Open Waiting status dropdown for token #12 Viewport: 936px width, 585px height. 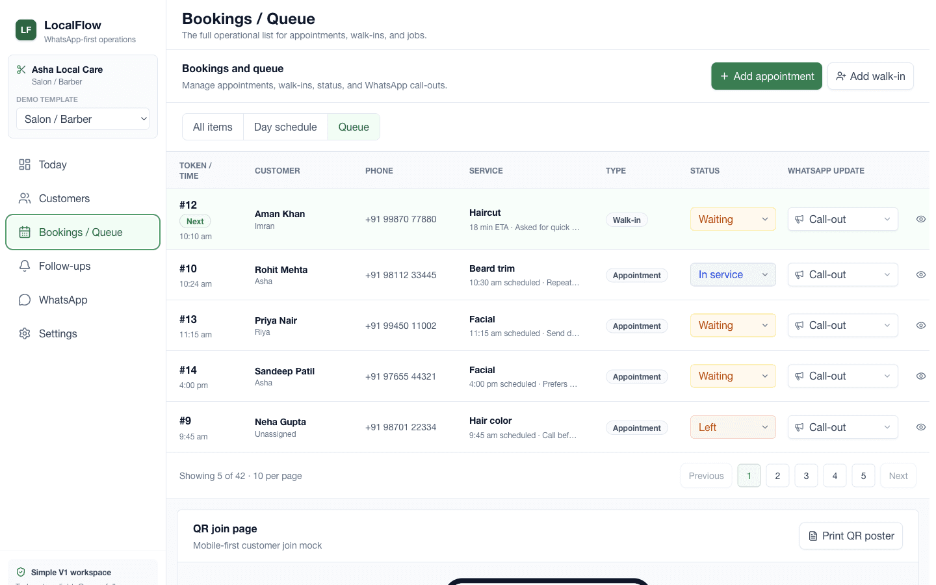tap(733, 219)
